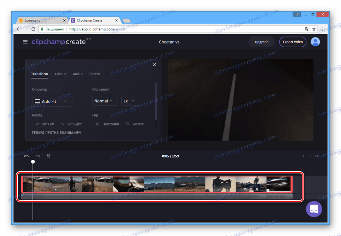Switch to the Audio tab
The height and width of the screenshot is (236, 341).
(x=77, y=74)
